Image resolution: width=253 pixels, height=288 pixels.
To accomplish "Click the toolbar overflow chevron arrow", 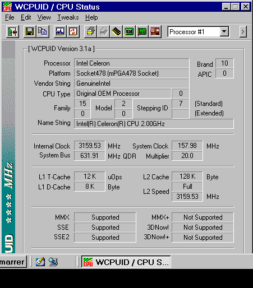I will point(243,32).
